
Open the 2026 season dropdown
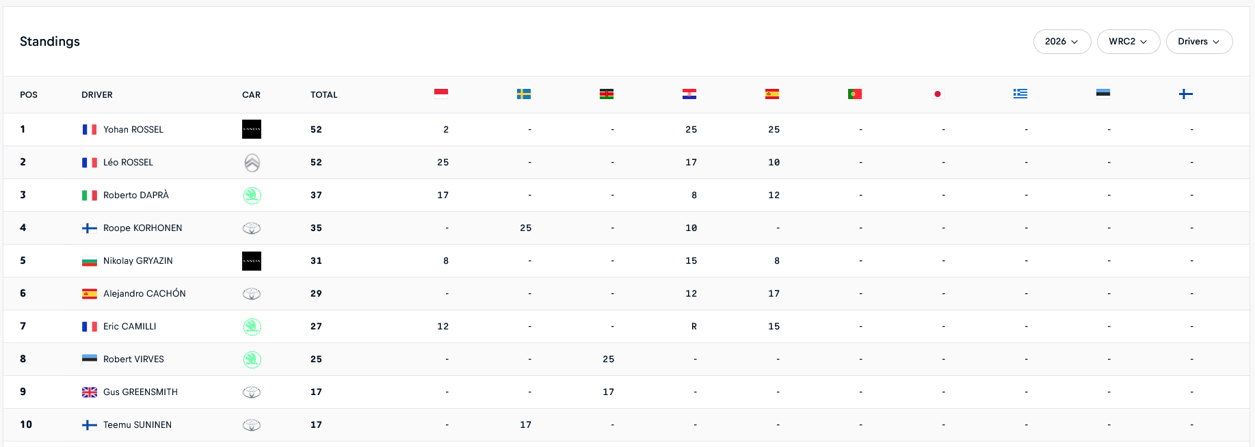pos(1061,42)
